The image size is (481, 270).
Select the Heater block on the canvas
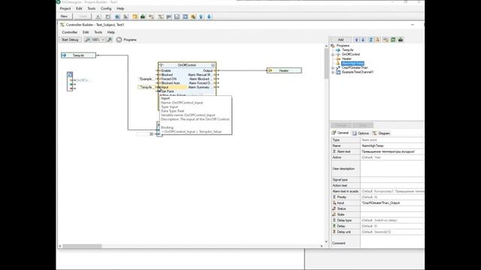point(284,70)
